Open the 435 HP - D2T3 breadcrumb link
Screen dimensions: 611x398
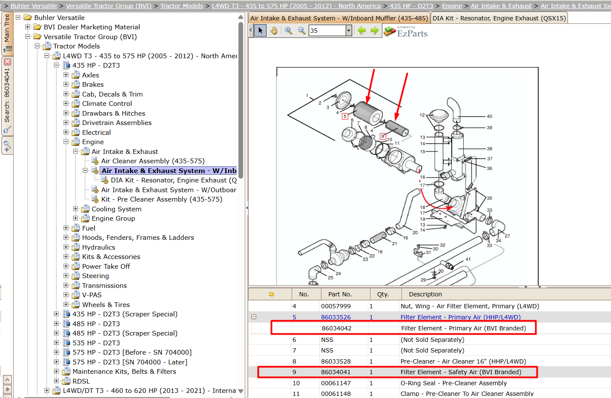pos(411,6)
